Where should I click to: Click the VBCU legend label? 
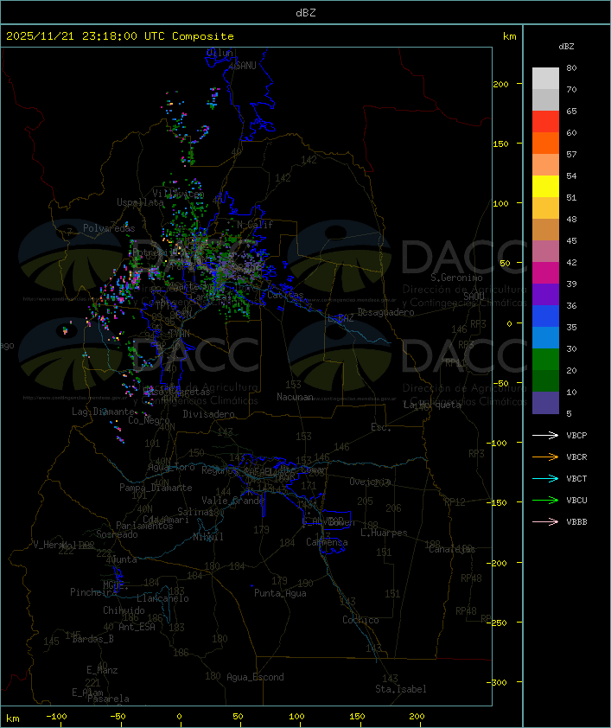tap(576, 500)
